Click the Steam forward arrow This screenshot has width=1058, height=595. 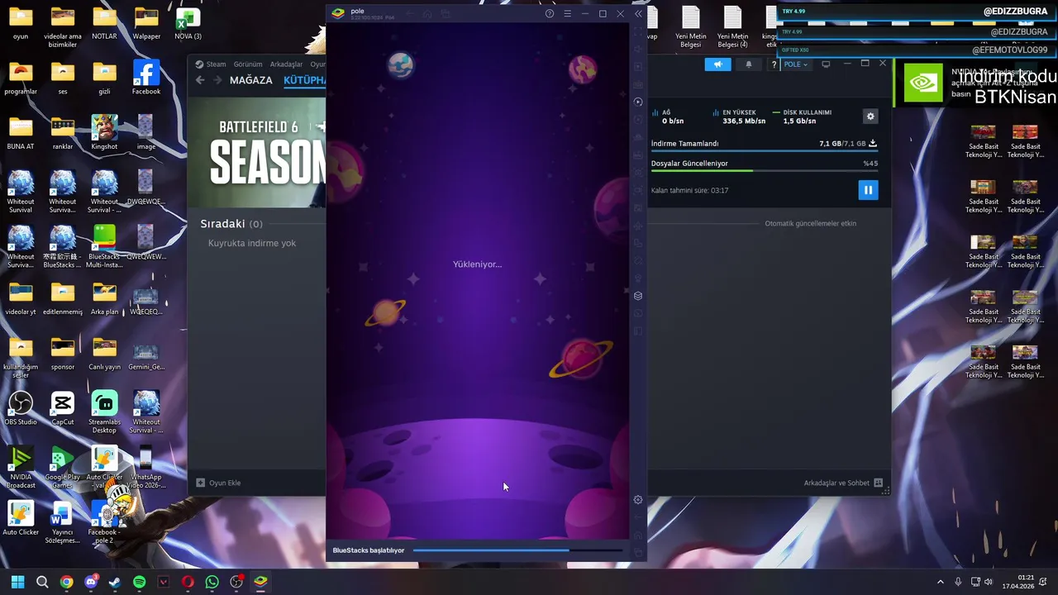point(217,80)
